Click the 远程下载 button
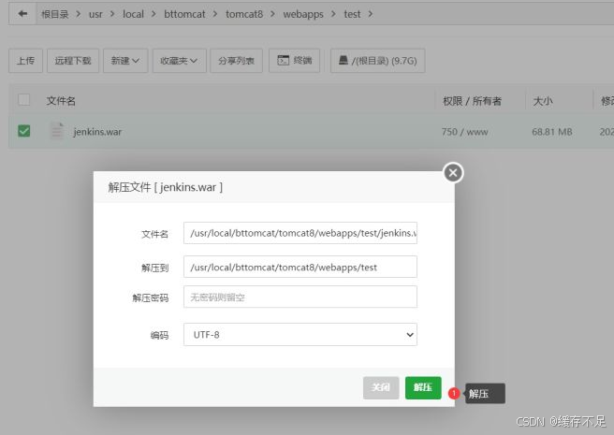614x435 pixels. pyautogui.click(x=73, y=61)
